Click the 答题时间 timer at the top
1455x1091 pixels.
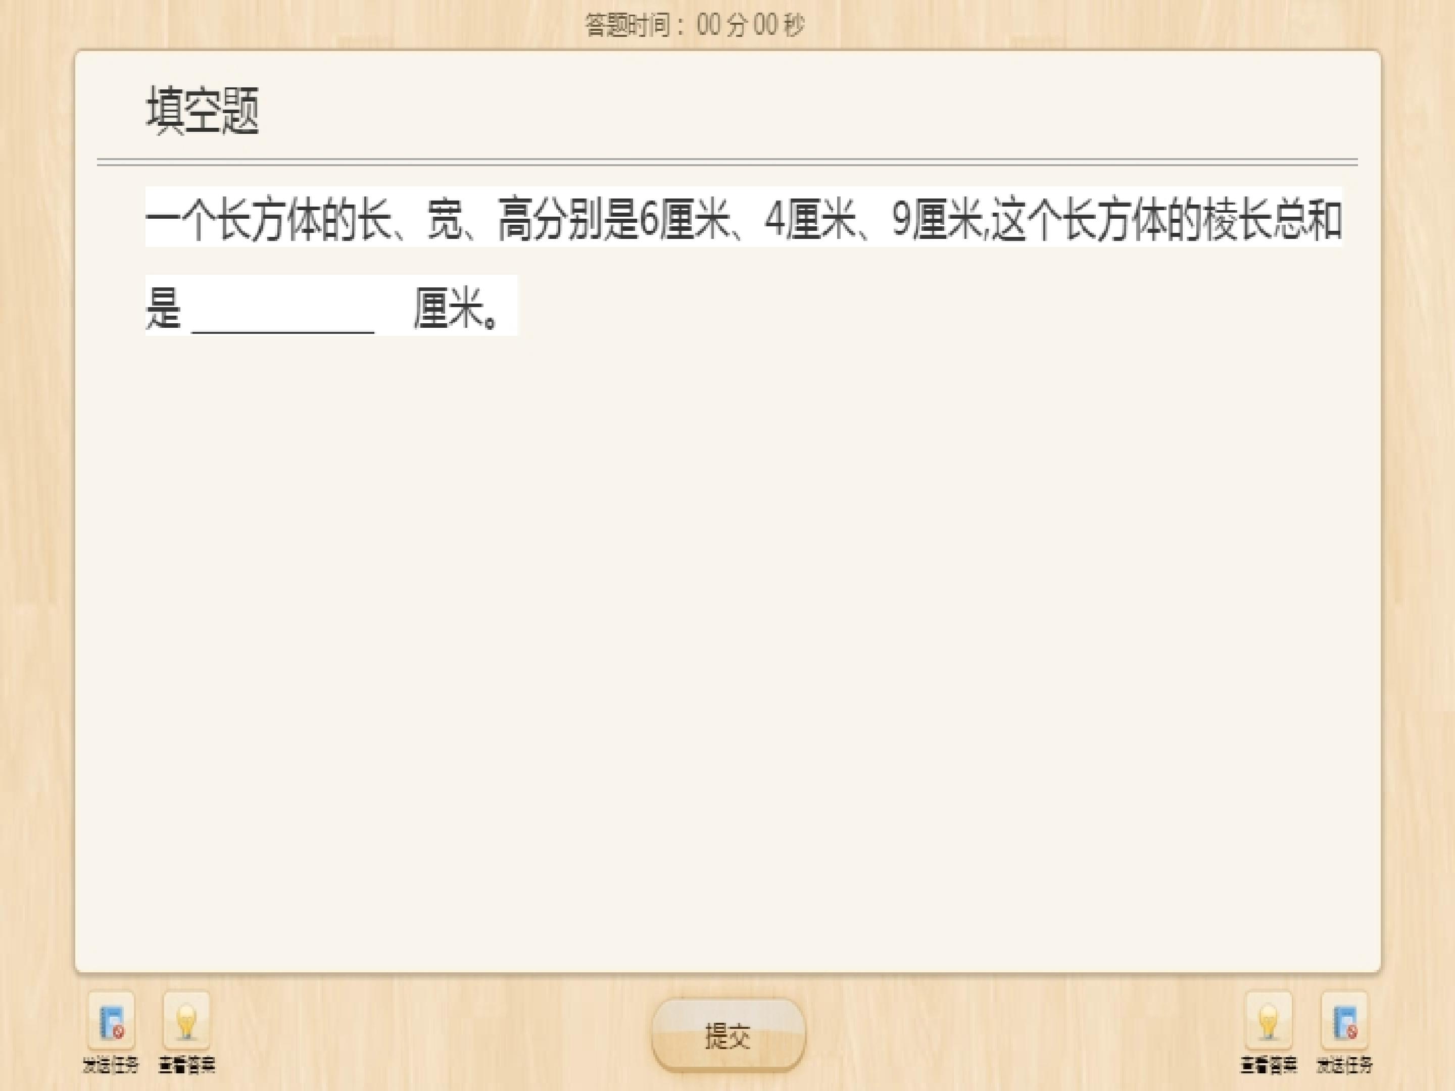(x=695, y=26)
